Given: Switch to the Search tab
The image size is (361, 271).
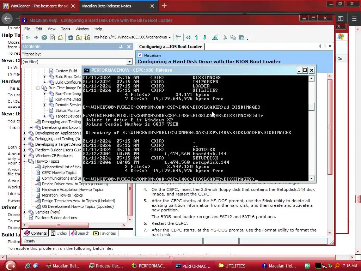Looking at the screenshot, I should 80,233.
